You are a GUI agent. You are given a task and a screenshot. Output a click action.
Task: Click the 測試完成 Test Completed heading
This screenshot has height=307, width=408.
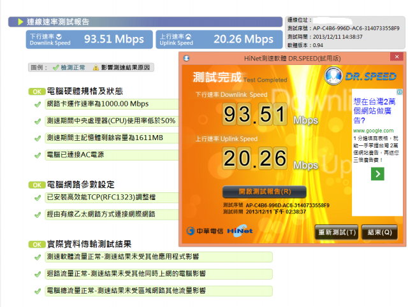coord(240,78)
